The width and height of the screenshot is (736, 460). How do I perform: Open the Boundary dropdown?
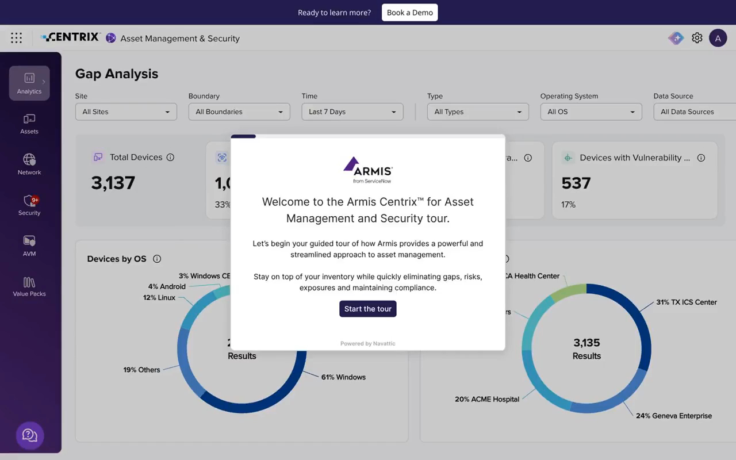[239, 112]
